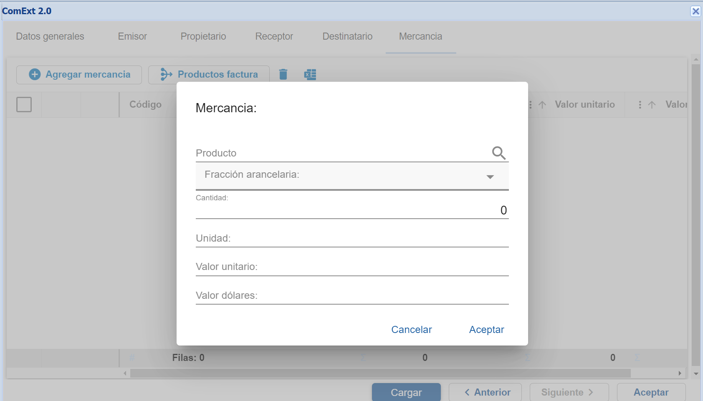Click the Valor dólares input field
Viewport: 703px width, 401px height.
pos(352,295)
